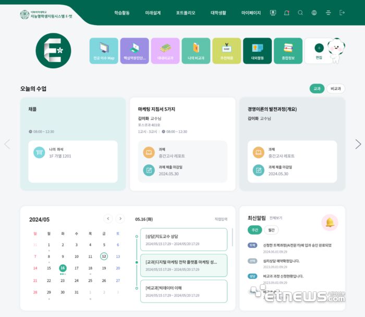Click the logout icon in header
Screen dimensions: 365x317
342,13
